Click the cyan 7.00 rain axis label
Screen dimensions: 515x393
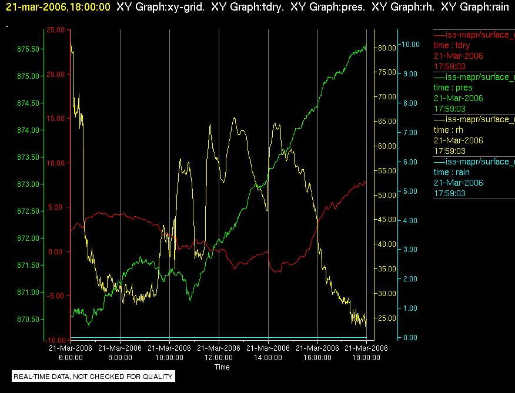tap(410, 133)
